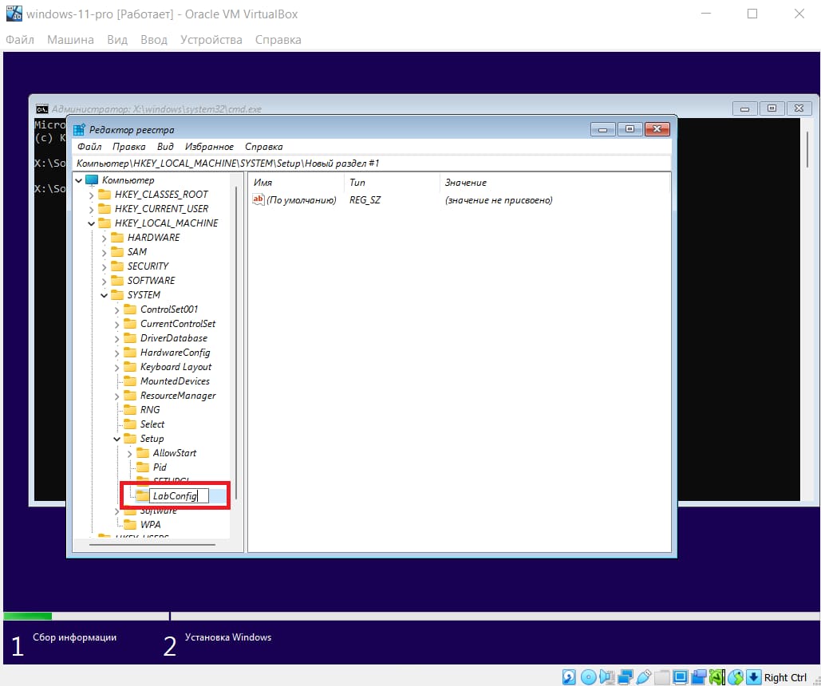Select the RNG key

150,409
